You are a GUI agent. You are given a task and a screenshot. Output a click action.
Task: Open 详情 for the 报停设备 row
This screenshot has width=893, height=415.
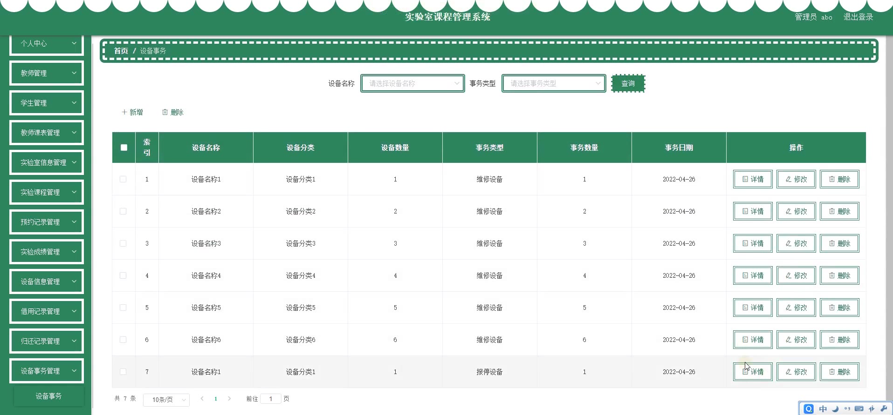coord(753,372)
